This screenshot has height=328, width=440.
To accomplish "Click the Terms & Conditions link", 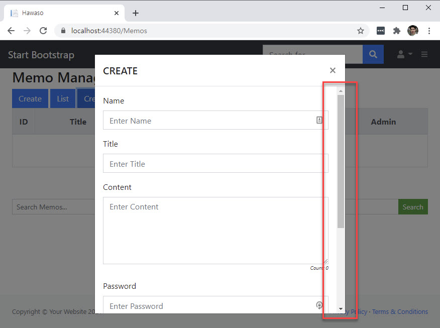I will pyautogui.click(x=400, y=311).
